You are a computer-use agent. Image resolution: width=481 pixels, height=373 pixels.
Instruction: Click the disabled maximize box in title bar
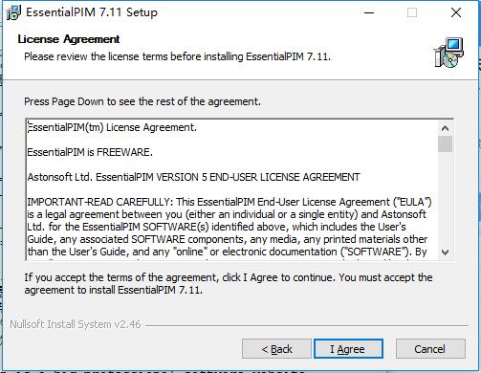click(412, 12)
